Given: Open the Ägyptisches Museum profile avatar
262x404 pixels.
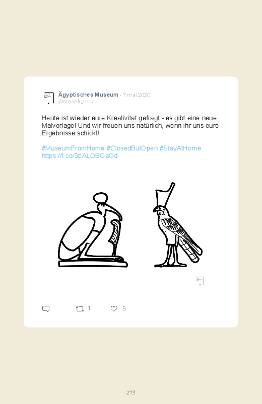Looking at the screenshot, I should (x=49, y=98).
